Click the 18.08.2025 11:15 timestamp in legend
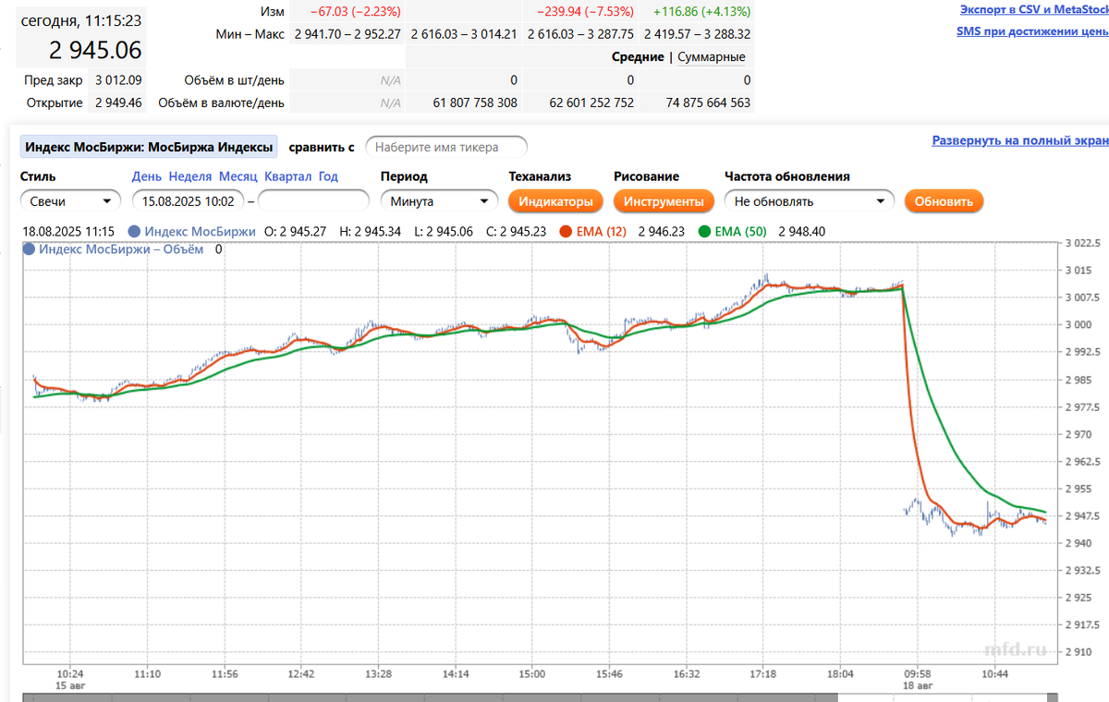 pyautogui.click(x=67, y=232)
